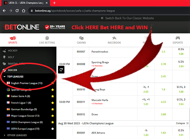Select Maccabi Haifa moneyline 4.23
The height and width of the screenshot is (139, 190).
163,102
